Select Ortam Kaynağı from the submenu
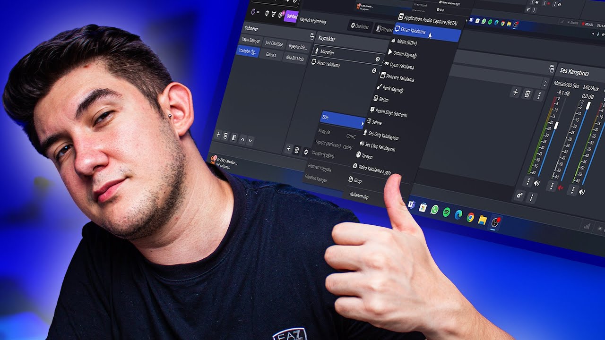 (402, 54)
